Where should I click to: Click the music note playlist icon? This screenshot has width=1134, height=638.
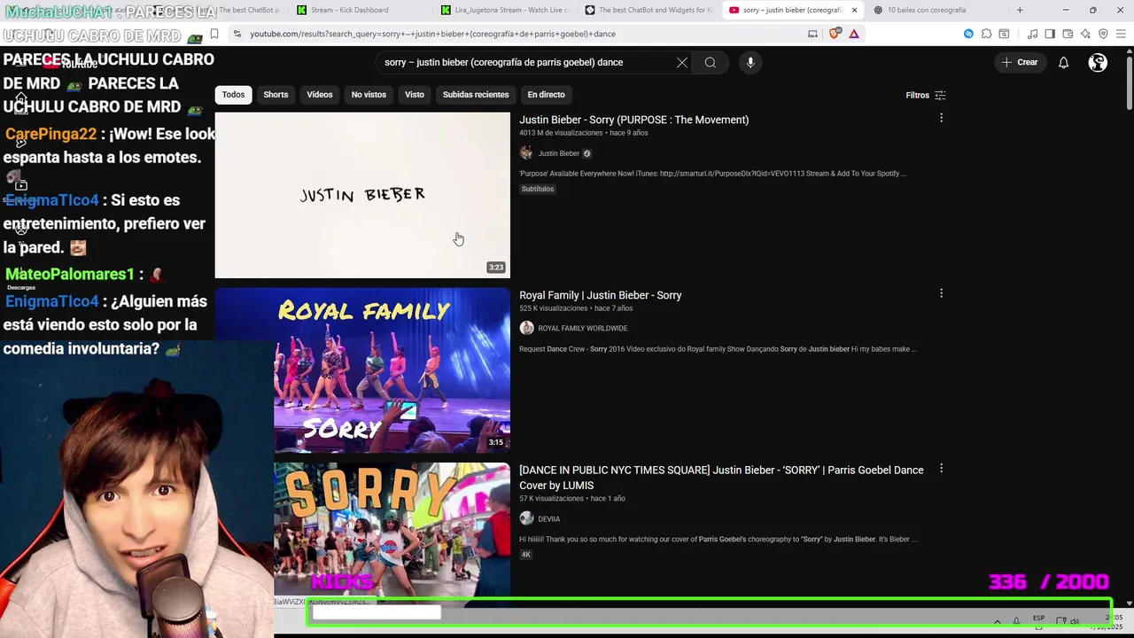[x=1033, y=34]
